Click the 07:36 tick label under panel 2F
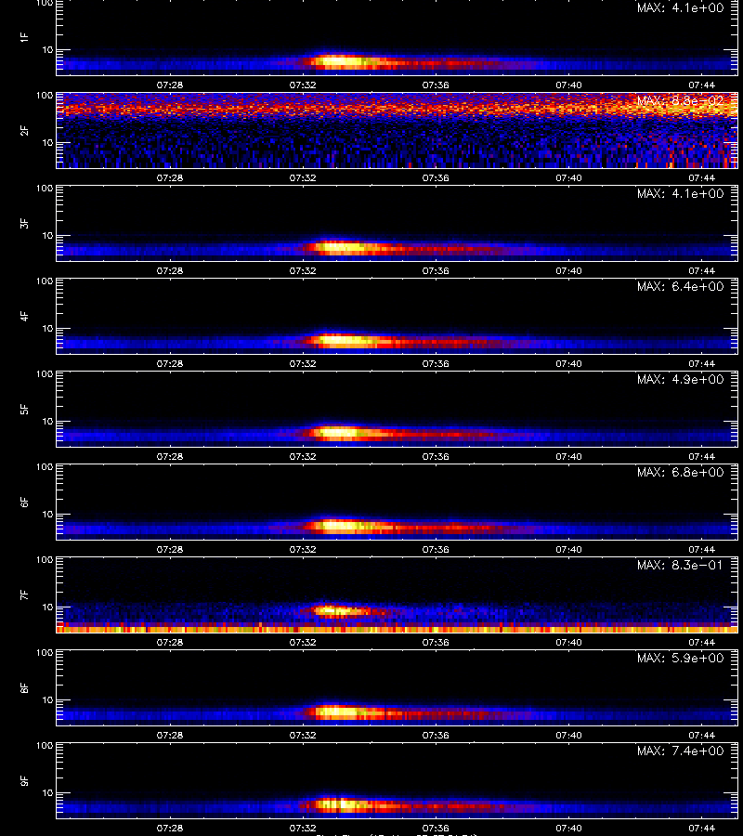 [436, 177]
